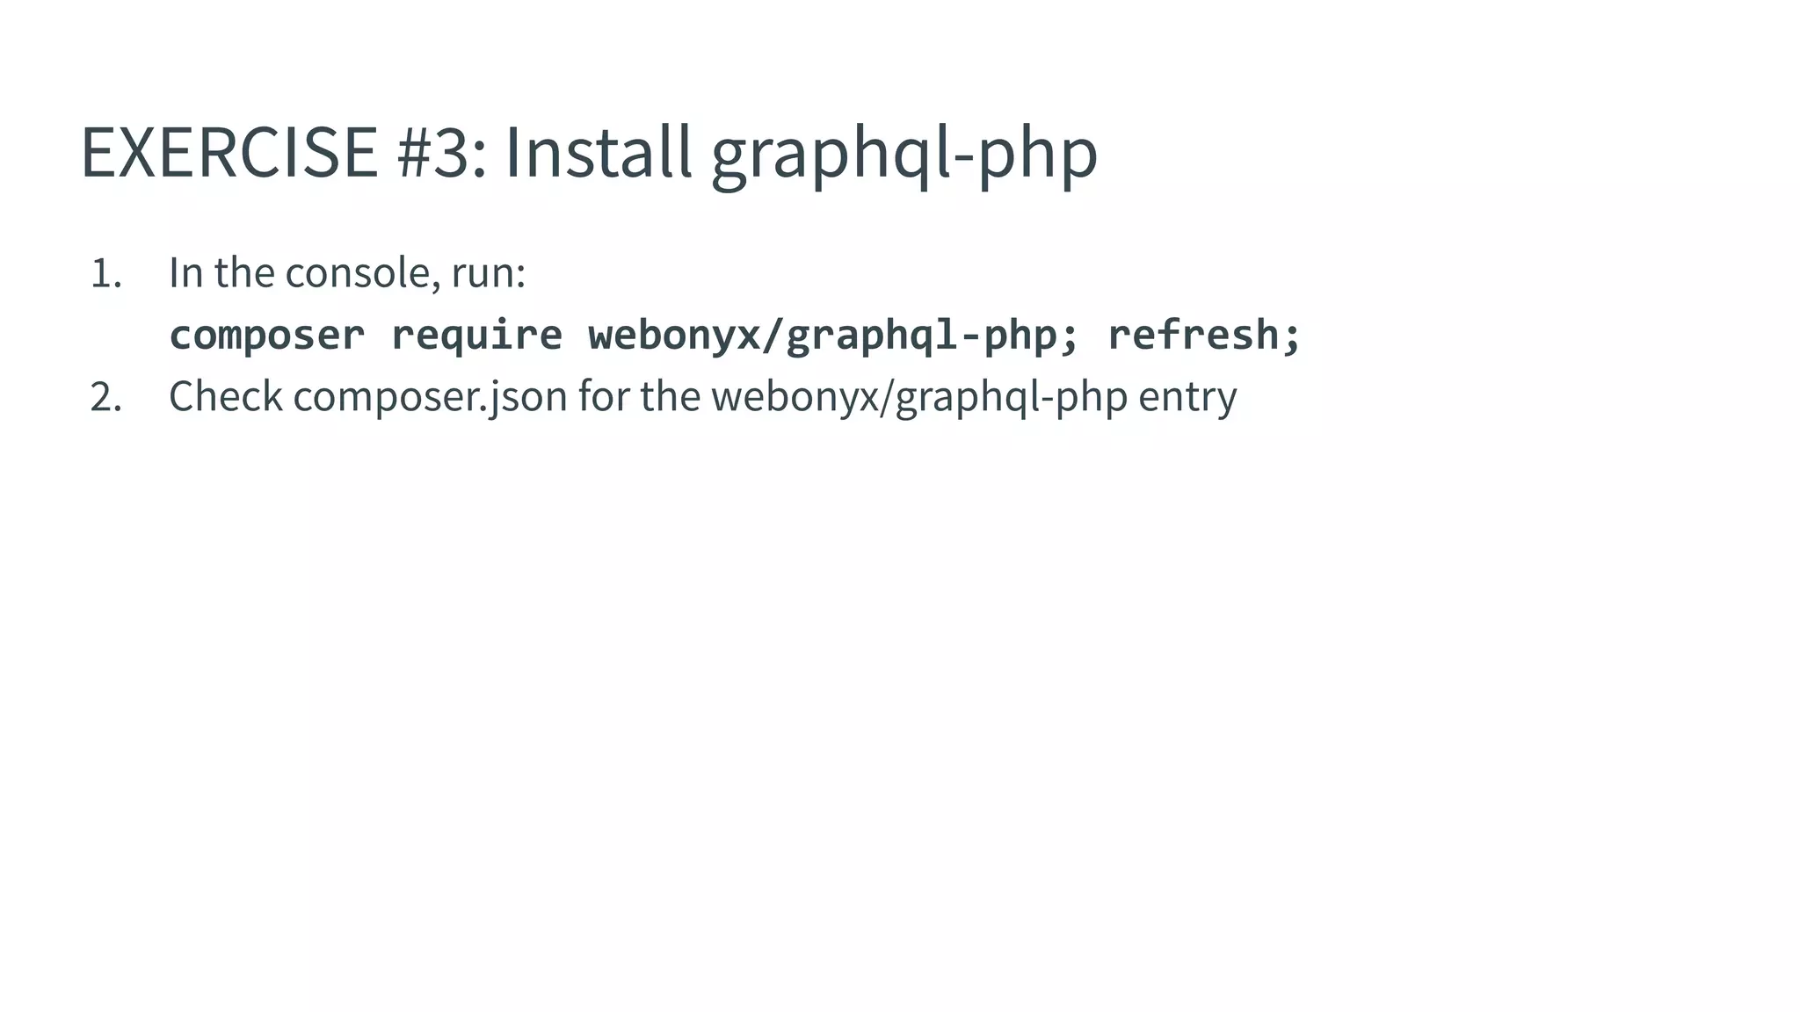Viewport: 1800px width, 1012px height.
Task: Click 'graphql-php' in the slide title
Action: point(904,156)
